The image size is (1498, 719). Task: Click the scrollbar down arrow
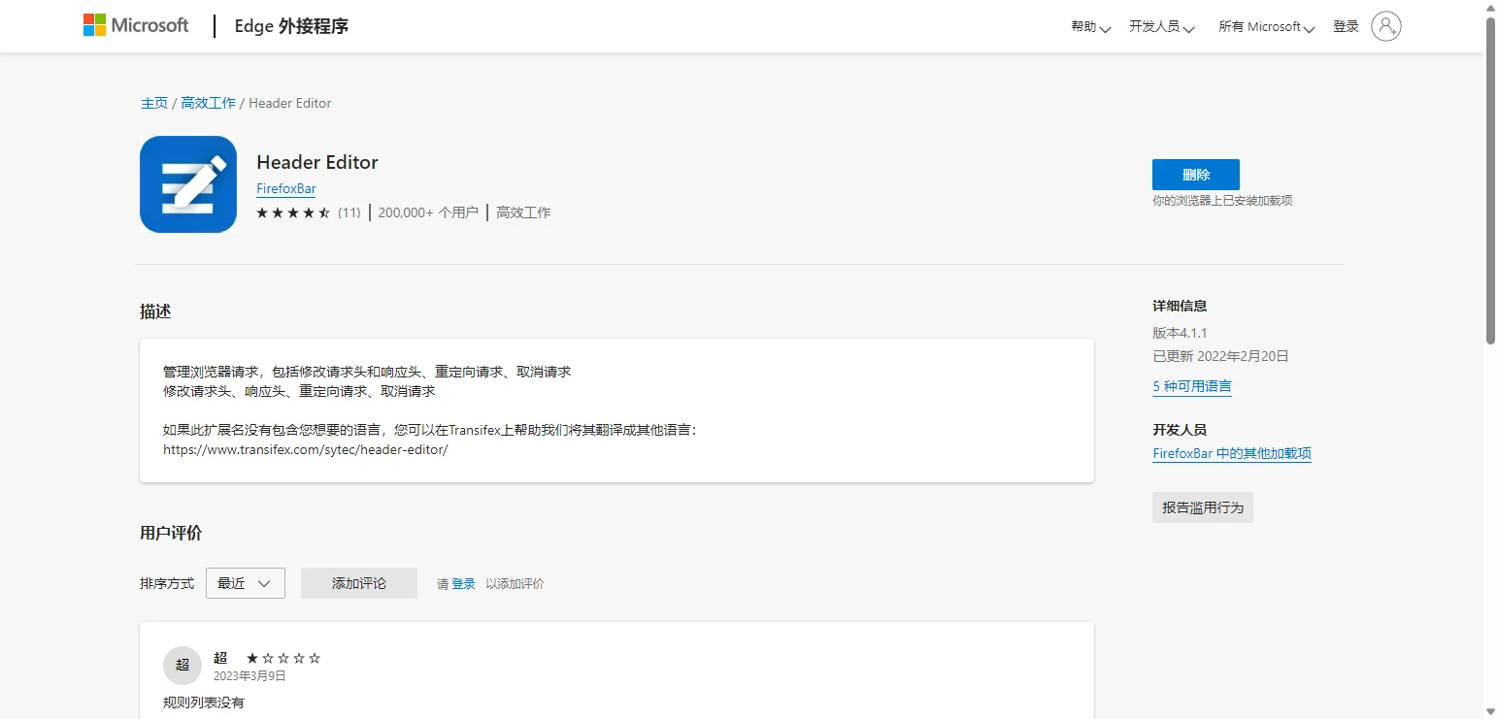click(1490, 711)
